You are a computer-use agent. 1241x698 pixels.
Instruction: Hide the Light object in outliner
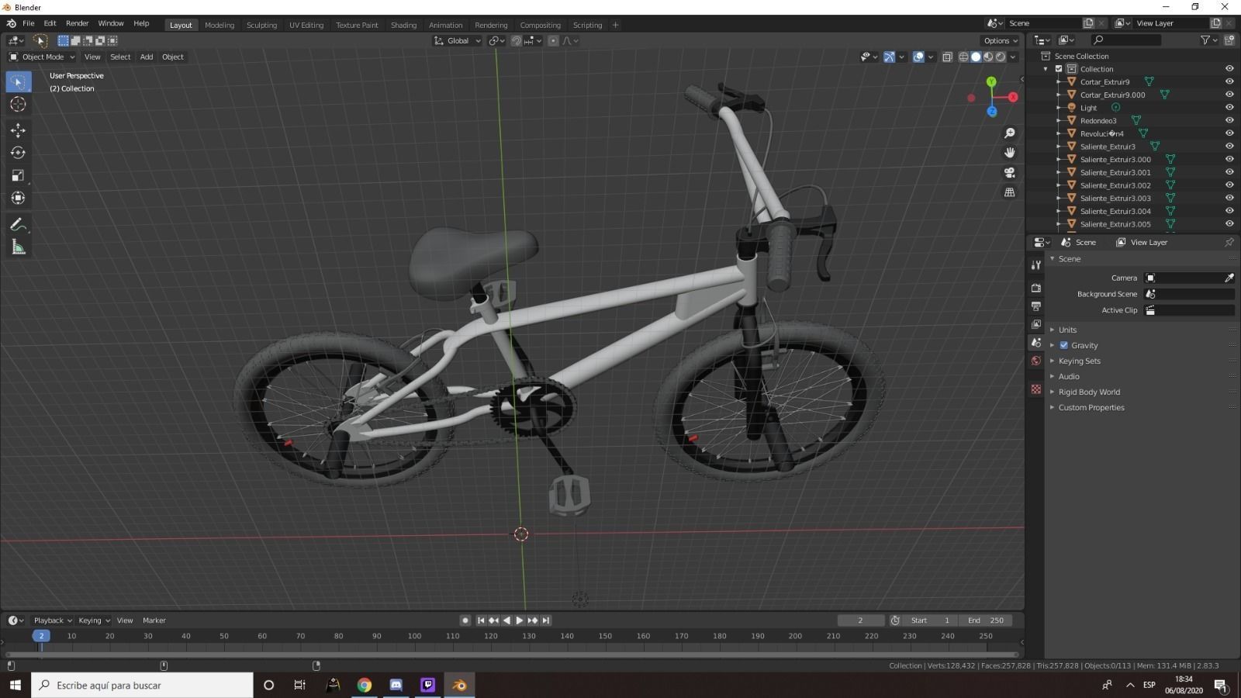coord(1229,108)
